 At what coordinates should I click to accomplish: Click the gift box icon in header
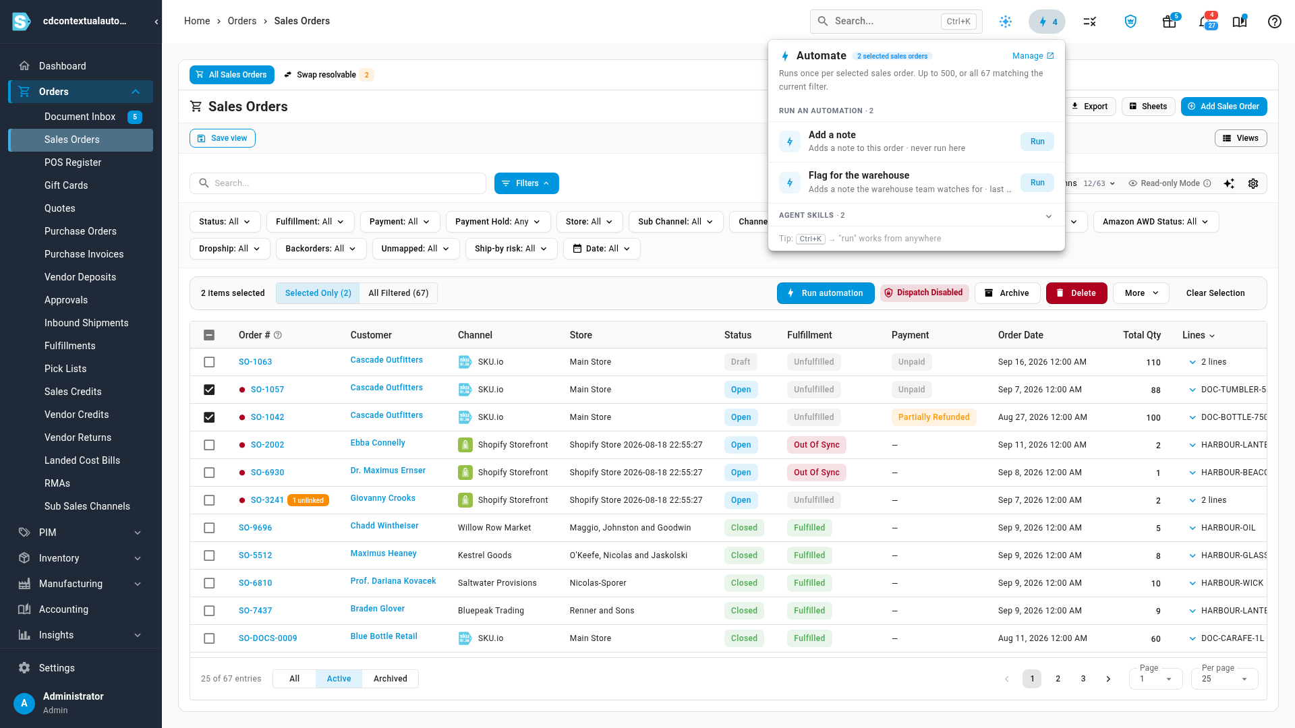[1170, 22]
